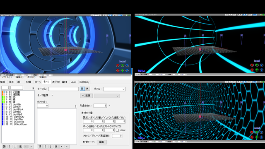Select pink center bone marker in top-right viewport
265x149 pixels.
(x=200, y=49)
